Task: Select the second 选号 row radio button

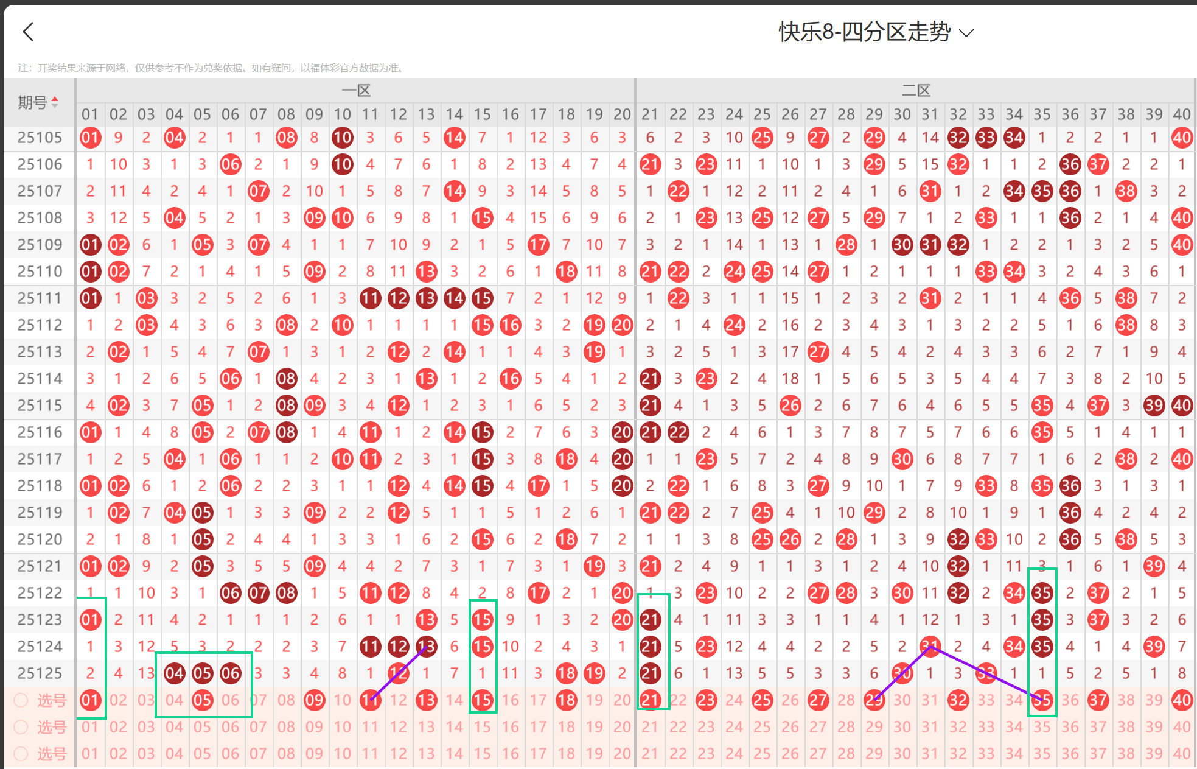Action: (21, 727)
